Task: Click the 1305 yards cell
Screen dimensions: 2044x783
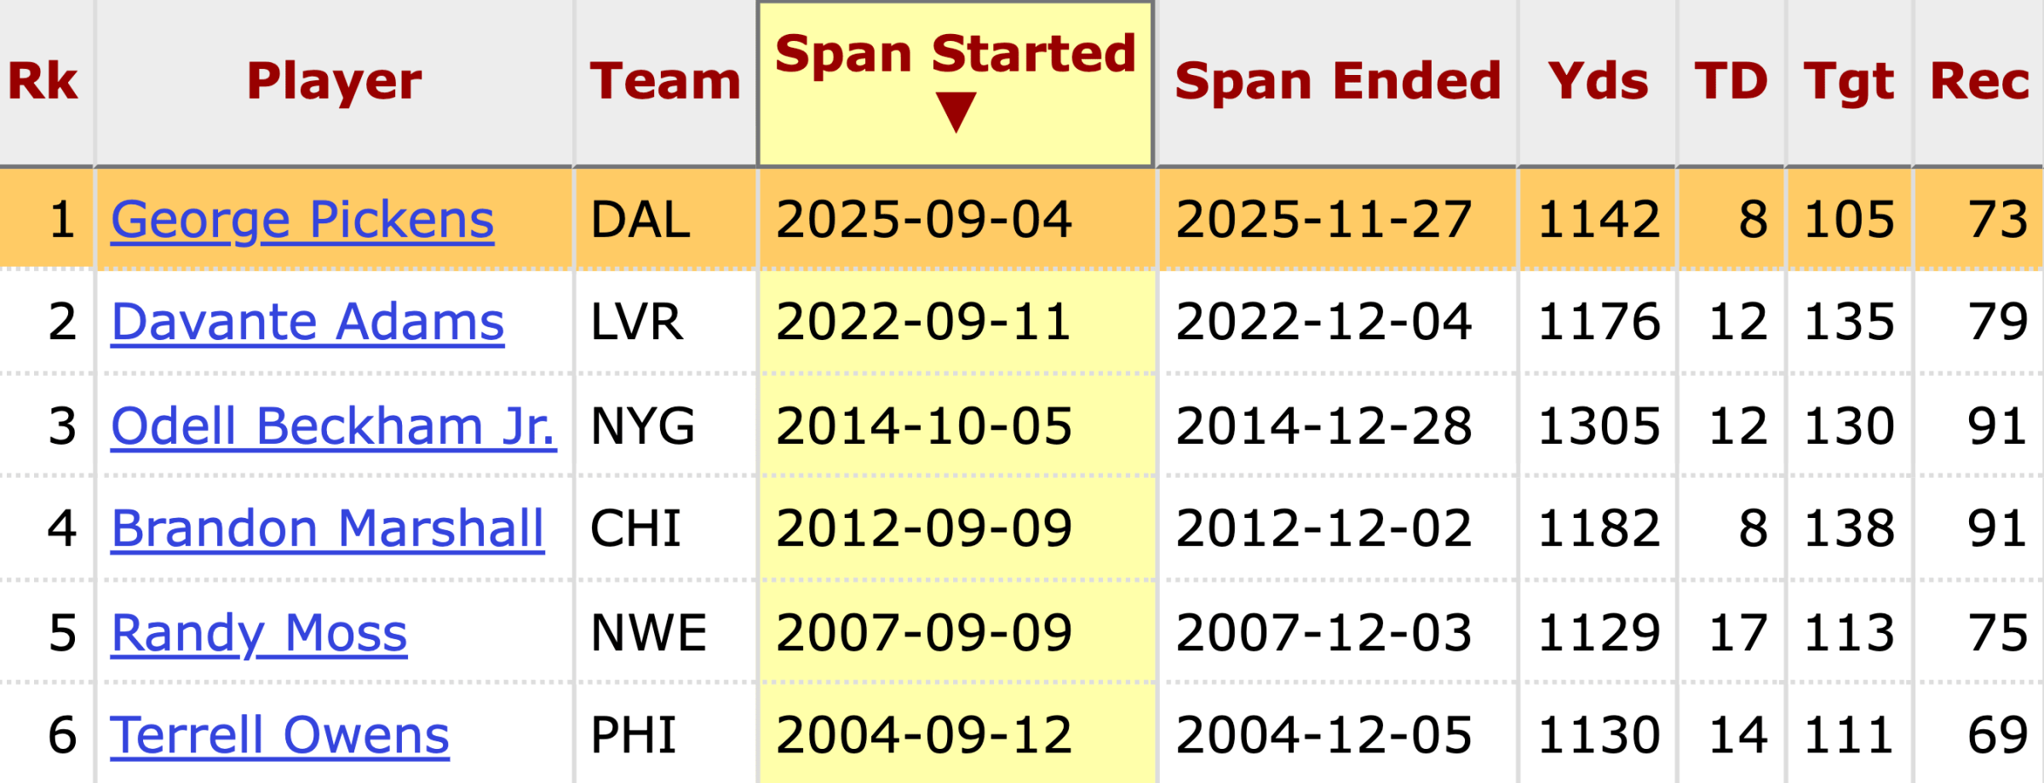Action: pyautogui.click(x=1599, y=426)
